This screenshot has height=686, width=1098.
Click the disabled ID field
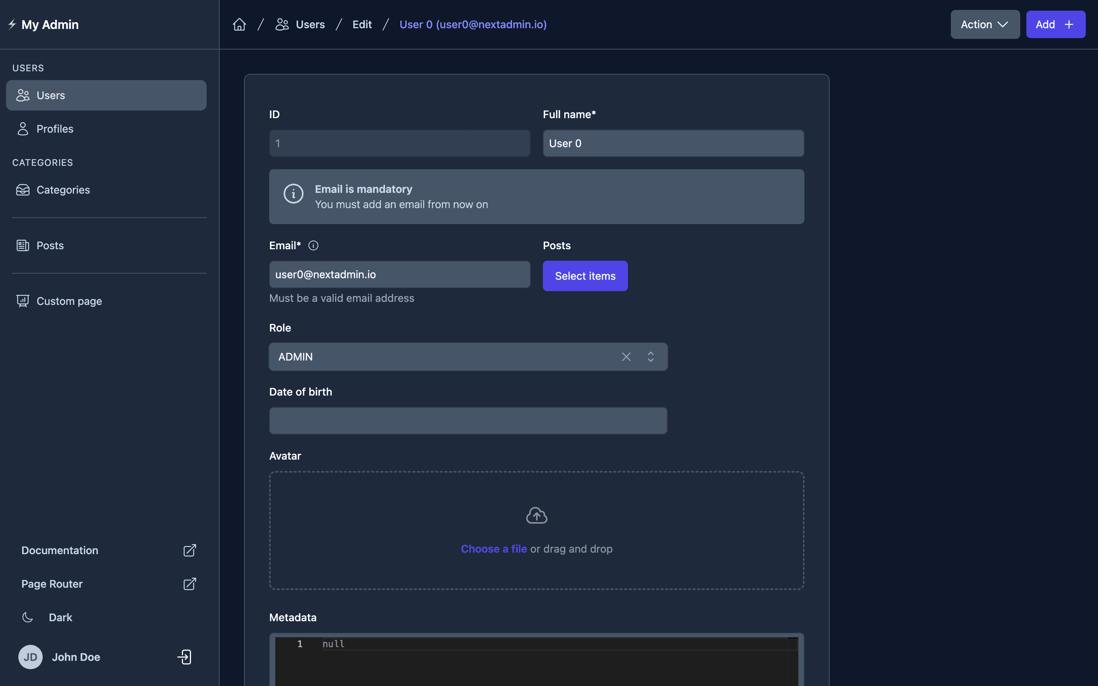[x=400, y=143]
